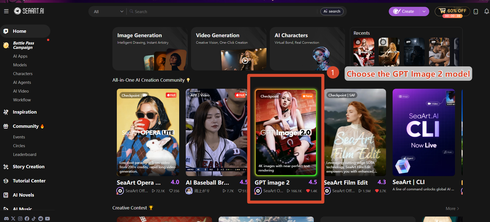
Task: Click the Story Creation wand icon
Action: tap(6, 167)
